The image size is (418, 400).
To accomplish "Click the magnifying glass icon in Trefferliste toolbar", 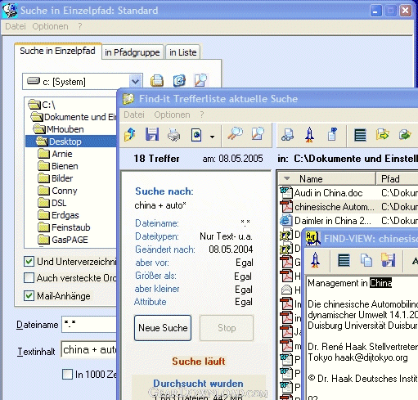I will pos(235,134).
